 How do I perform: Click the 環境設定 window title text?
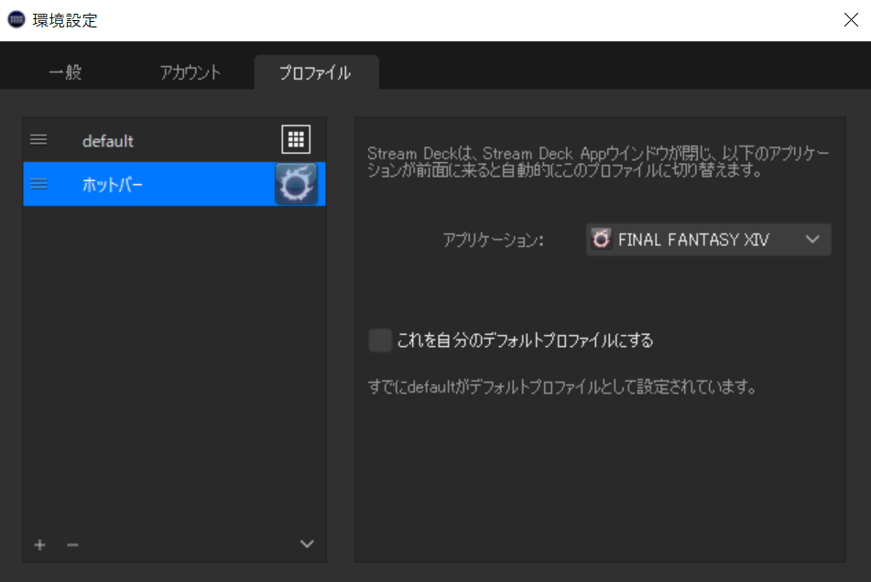(x=65, y=20)
